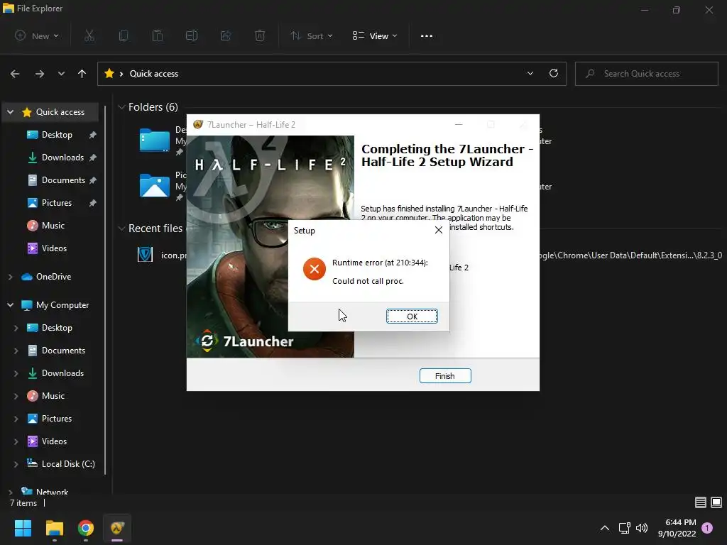Collapse the Quick access tree node
This screenshot has height=545, width=727.
point(10,112)
